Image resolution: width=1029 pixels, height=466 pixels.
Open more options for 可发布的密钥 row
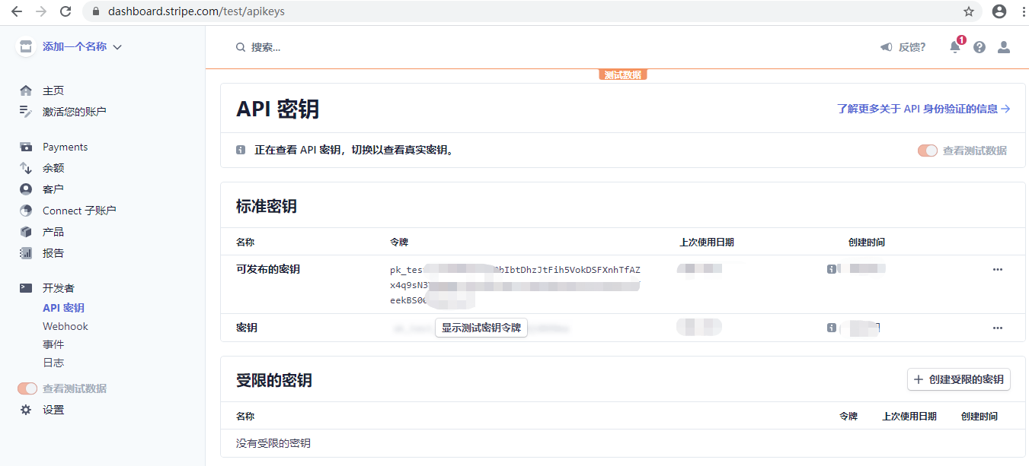(x=998, y=269)
